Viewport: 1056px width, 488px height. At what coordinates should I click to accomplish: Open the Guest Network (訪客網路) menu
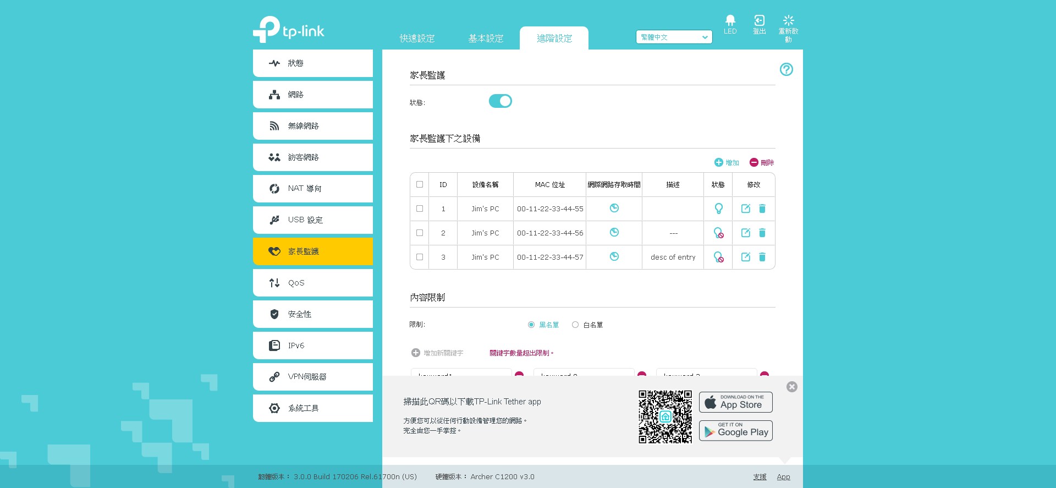313,157
